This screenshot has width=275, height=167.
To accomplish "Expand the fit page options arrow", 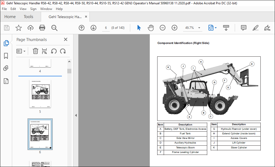I will [x=216, y=28].
